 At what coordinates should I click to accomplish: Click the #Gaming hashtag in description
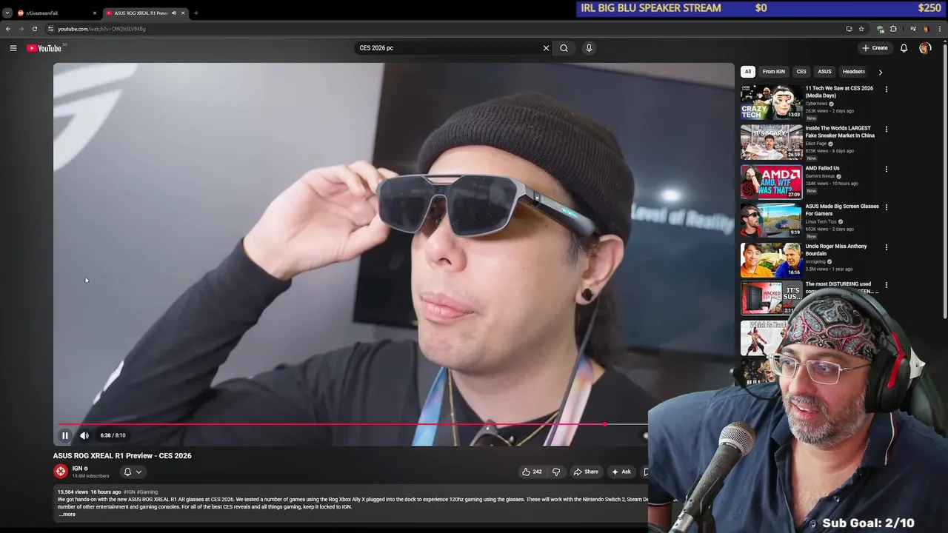pos(147,492)
